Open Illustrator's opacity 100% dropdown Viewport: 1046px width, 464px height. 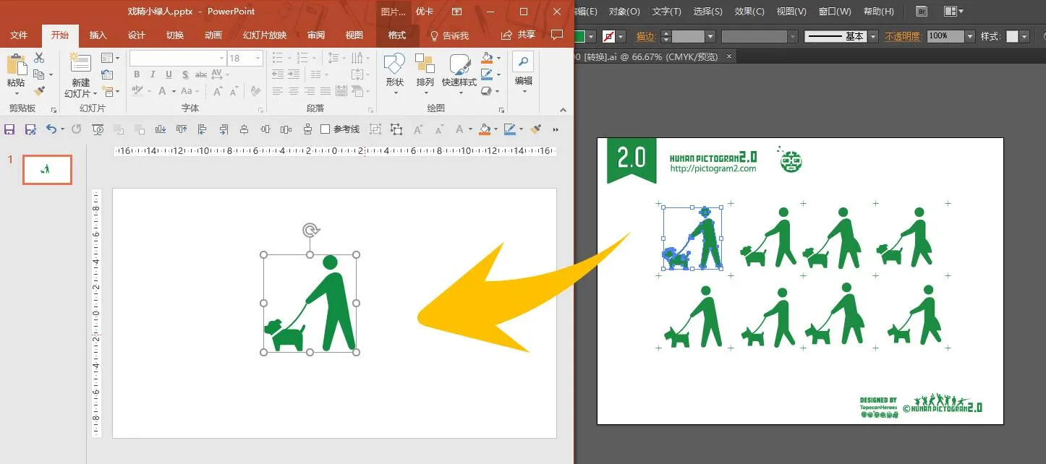coord(969,36)
